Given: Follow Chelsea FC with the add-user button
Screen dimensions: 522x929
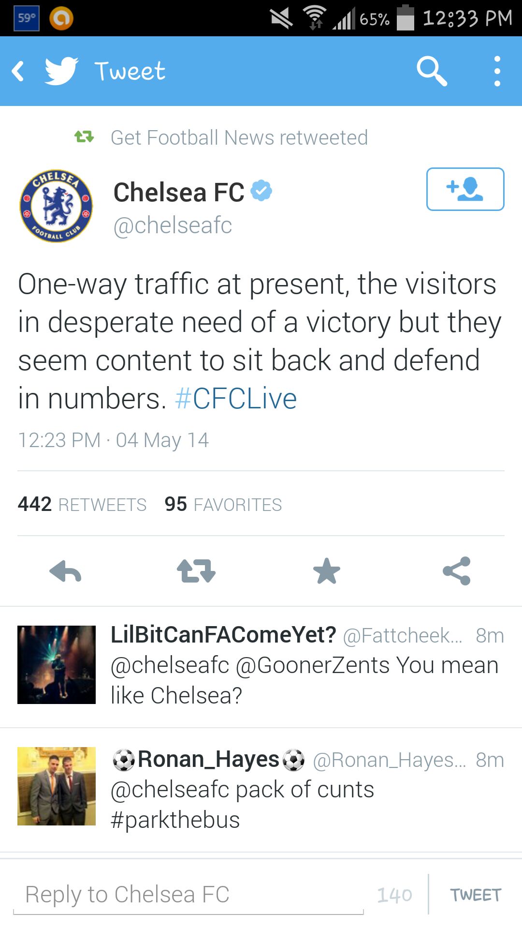Looking at the screenshot, I should click(x=465, y=189).
